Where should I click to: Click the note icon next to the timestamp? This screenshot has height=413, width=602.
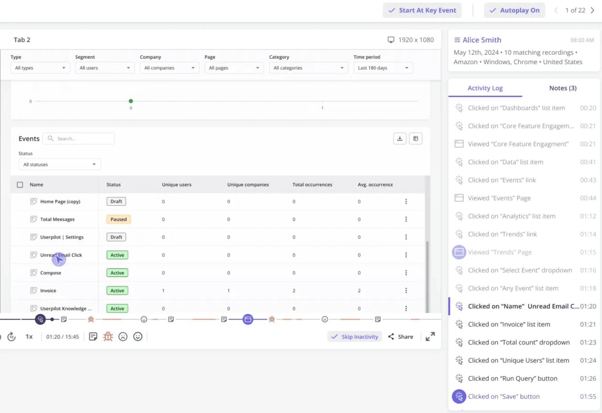coord(93,336)
